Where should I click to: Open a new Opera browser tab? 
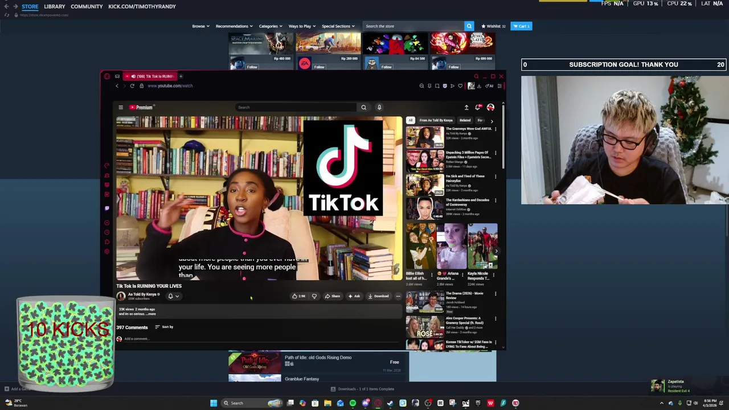click(x=181, y=76)
